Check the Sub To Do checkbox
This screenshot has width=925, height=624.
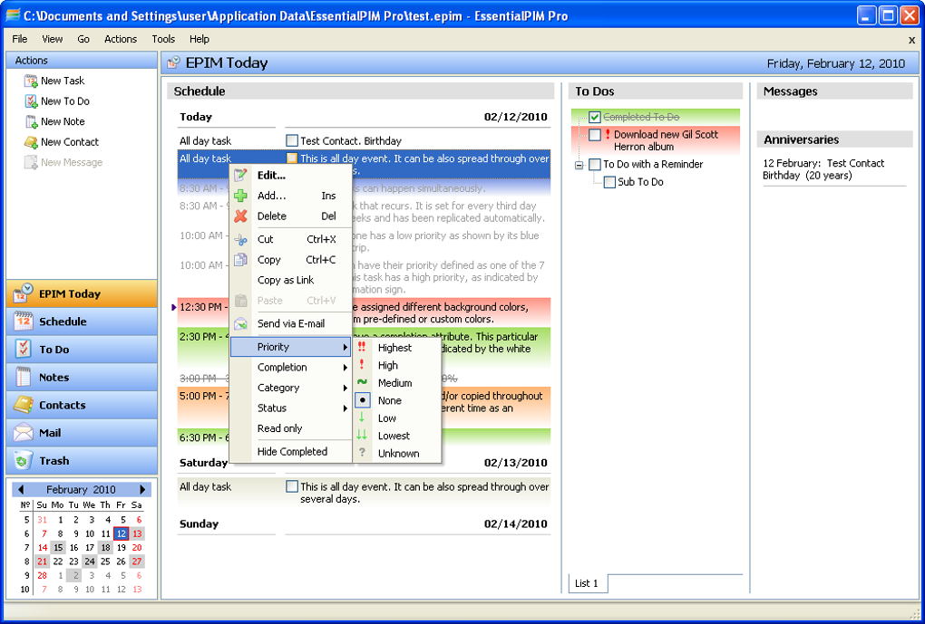click(609, 182)
